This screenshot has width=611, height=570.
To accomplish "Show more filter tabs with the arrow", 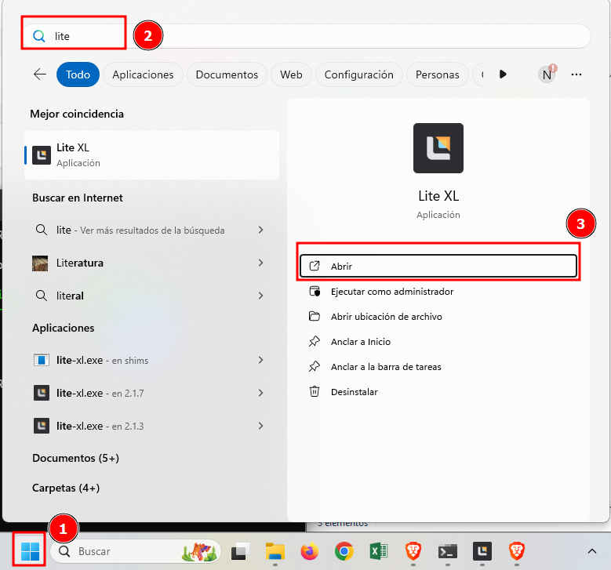I will pyautogui.click(x=503, y=74).
